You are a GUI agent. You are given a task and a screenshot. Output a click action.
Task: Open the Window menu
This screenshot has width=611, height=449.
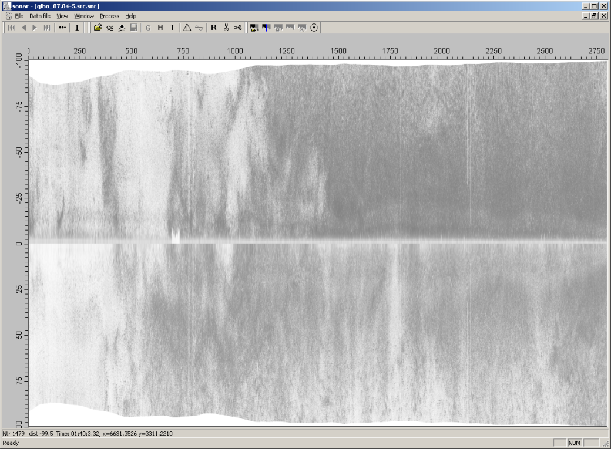pos(84,16)
